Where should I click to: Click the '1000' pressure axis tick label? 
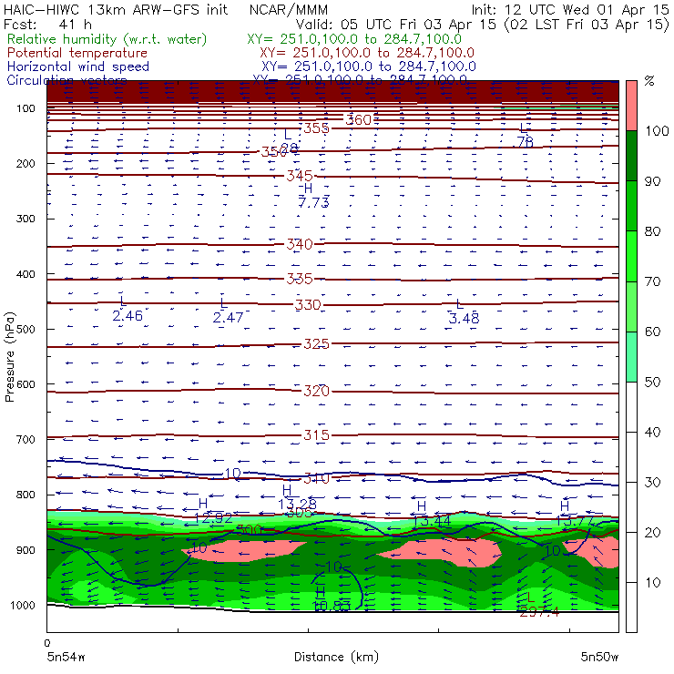tap(23, 606)
